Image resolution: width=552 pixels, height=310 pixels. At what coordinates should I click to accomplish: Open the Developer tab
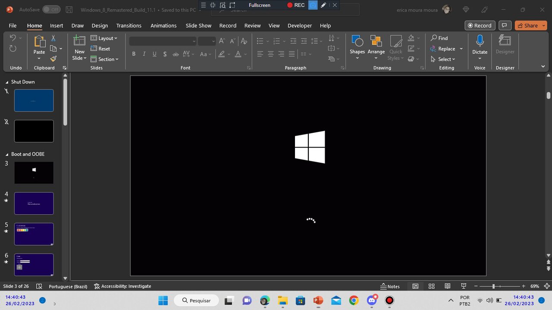click(x=300, y=25)
